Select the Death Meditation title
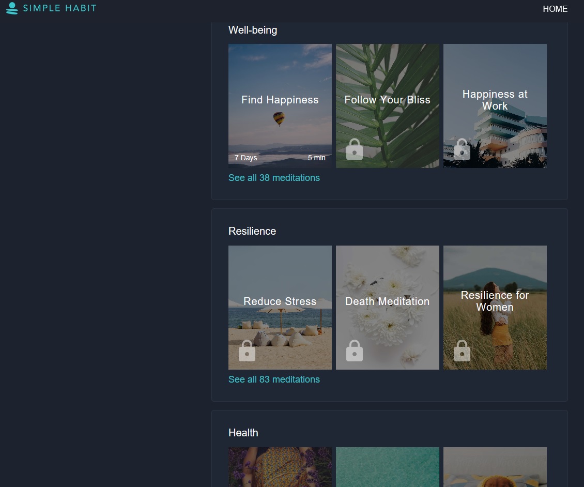584x487 pixels. pyautogui.click(x=387, y=301)
